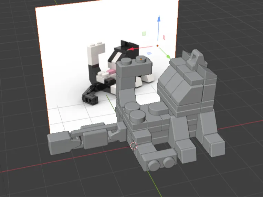263x197 pixels.
Task: Click the blue XY plane gizmo handle
Action: [149, 53]
